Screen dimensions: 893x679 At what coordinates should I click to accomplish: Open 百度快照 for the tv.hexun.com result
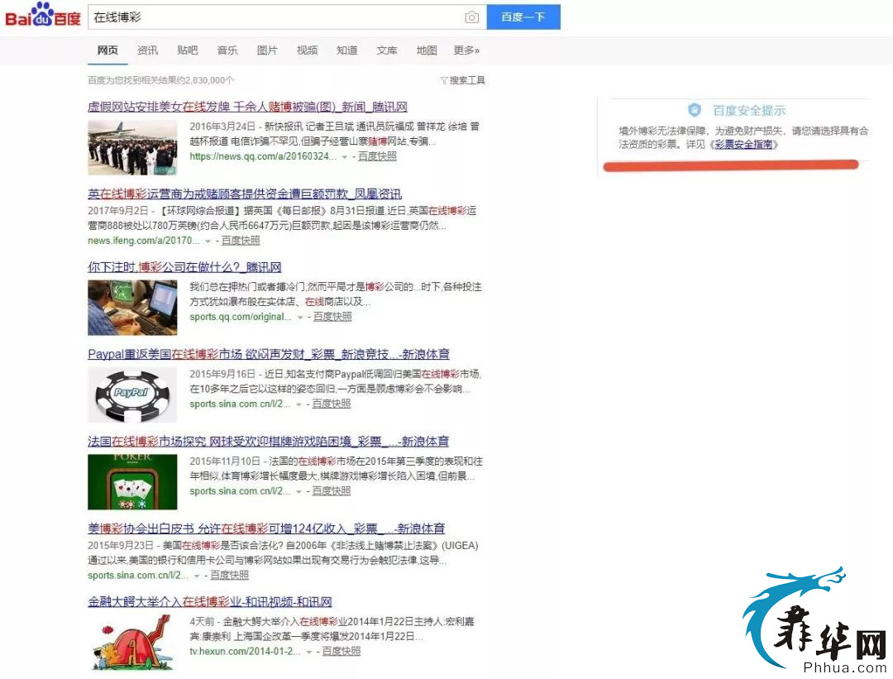pyautogui.click(x=341, y=651)
